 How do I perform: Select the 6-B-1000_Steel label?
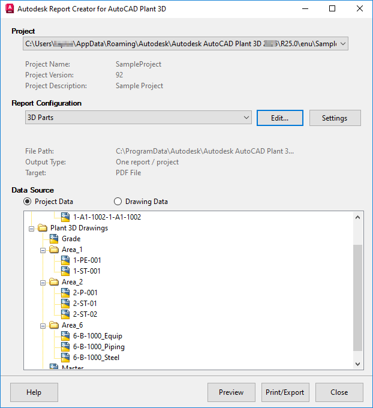tap(96, 358)
